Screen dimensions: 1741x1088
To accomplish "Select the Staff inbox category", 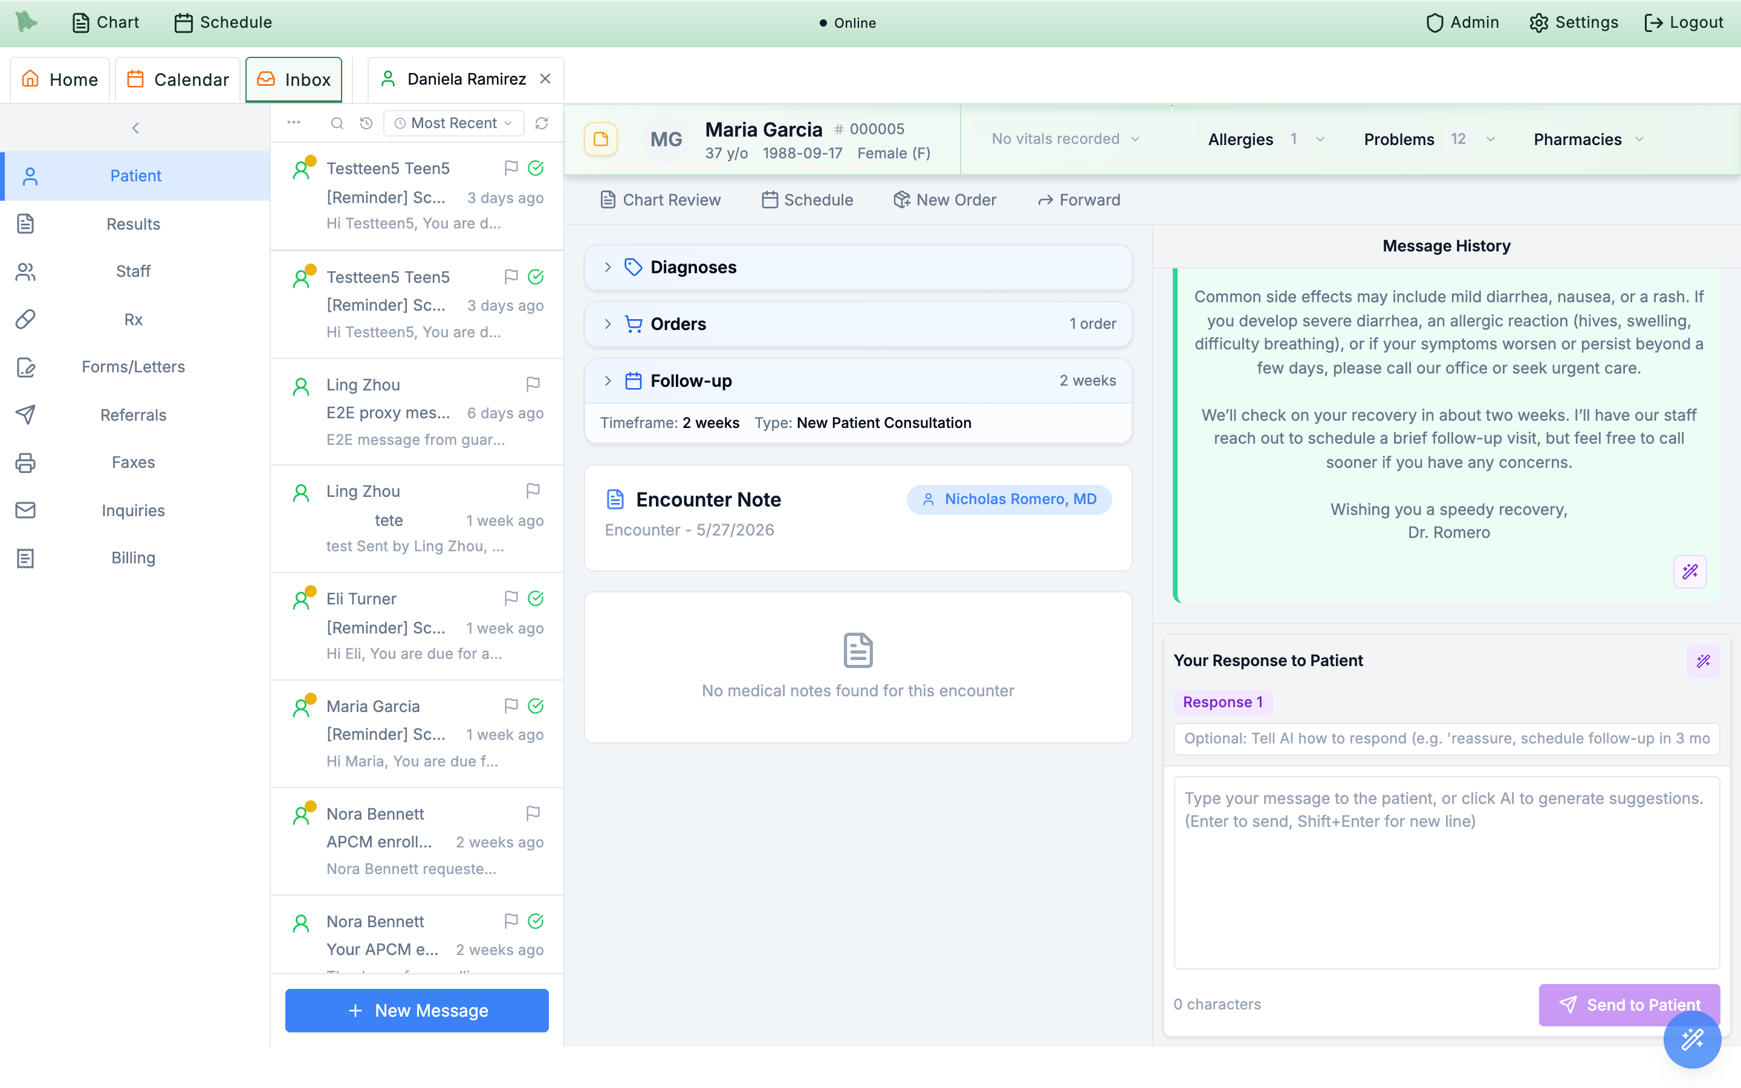I will 135,271.
